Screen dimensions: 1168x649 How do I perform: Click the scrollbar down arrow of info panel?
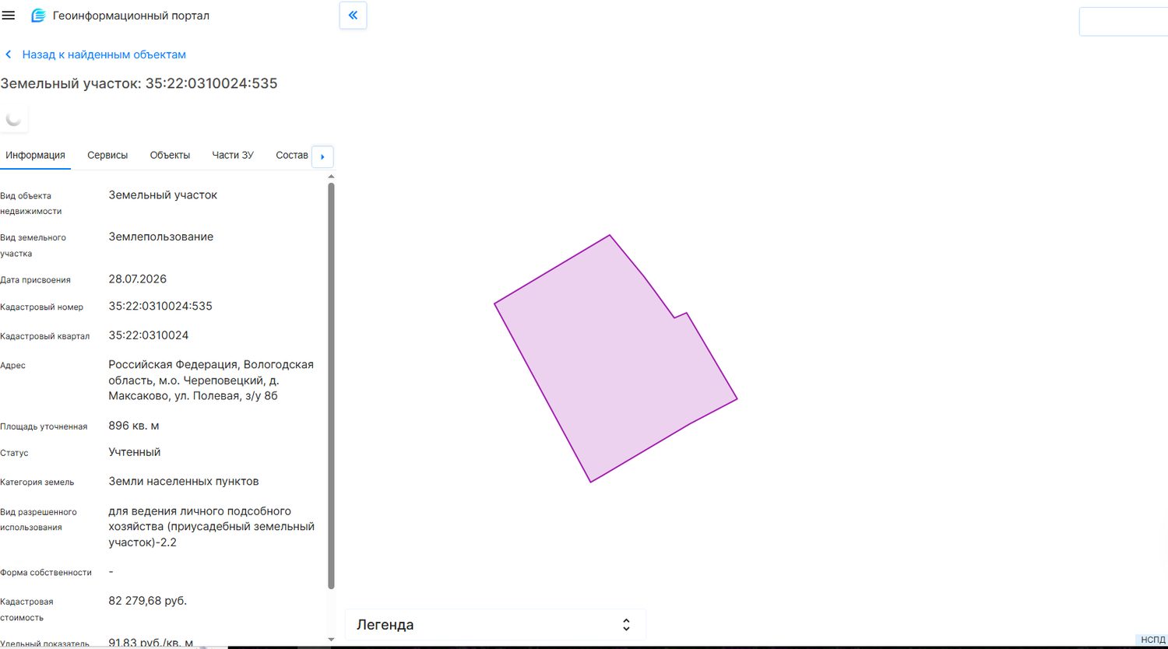[x=332, y=640]
